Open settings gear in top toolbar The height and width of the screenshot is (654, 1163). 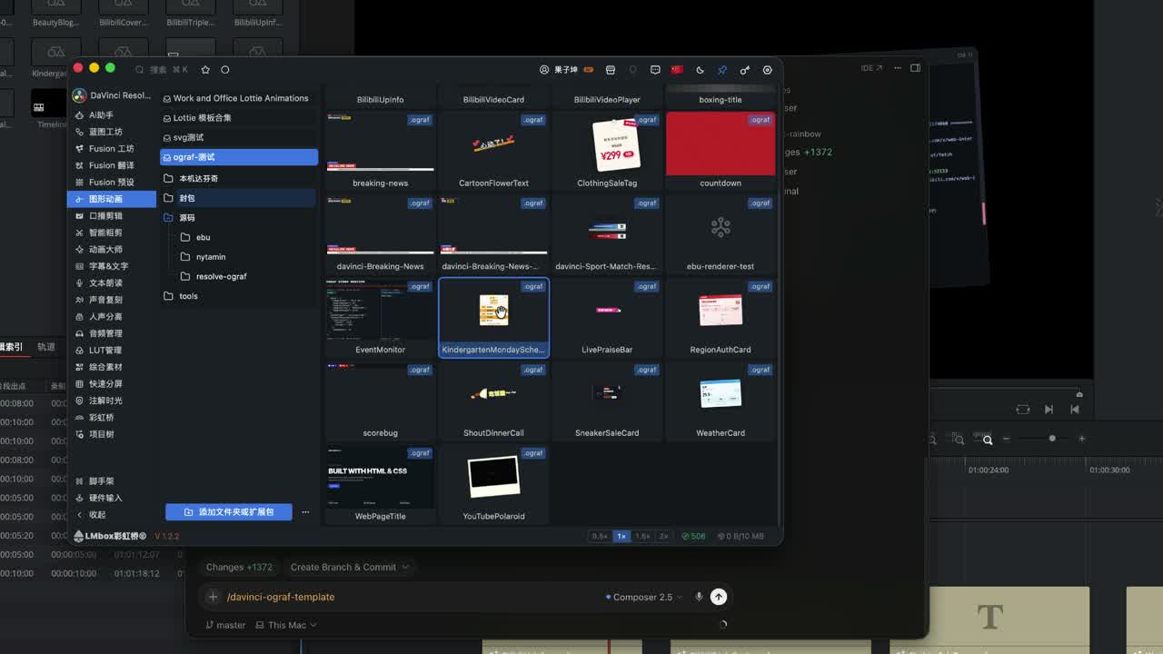click(x=767, y=69)
